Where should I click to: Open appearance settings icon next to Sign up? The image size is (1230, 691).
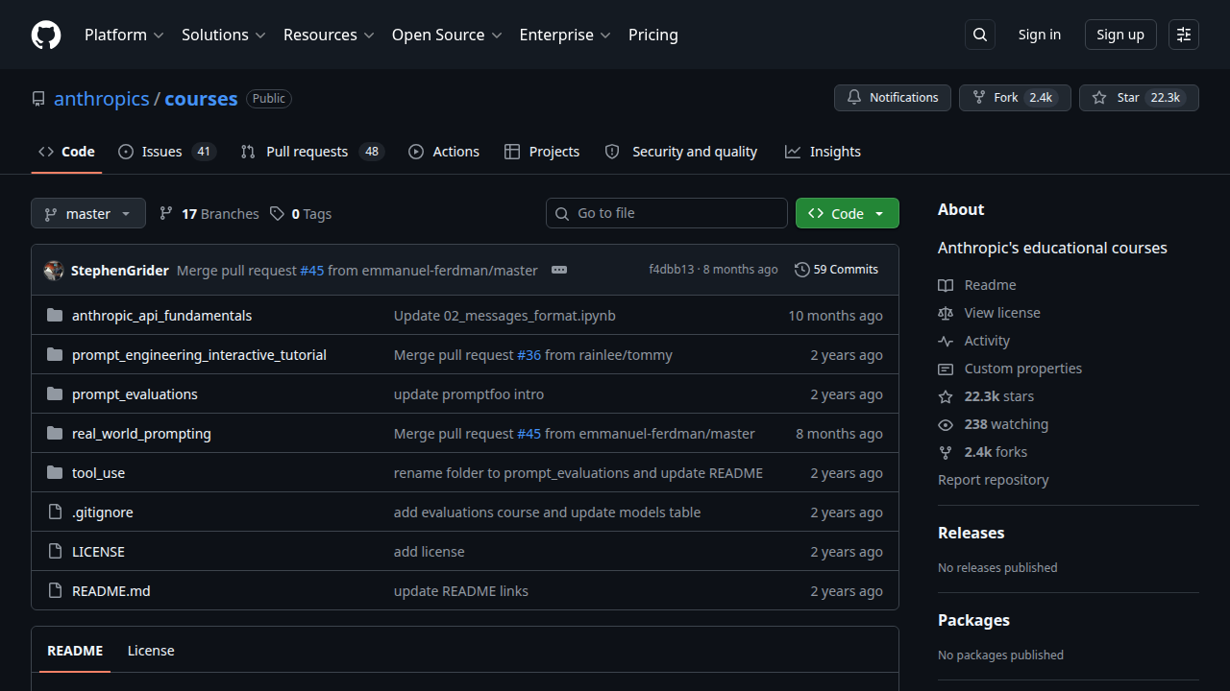(1184, 35)
